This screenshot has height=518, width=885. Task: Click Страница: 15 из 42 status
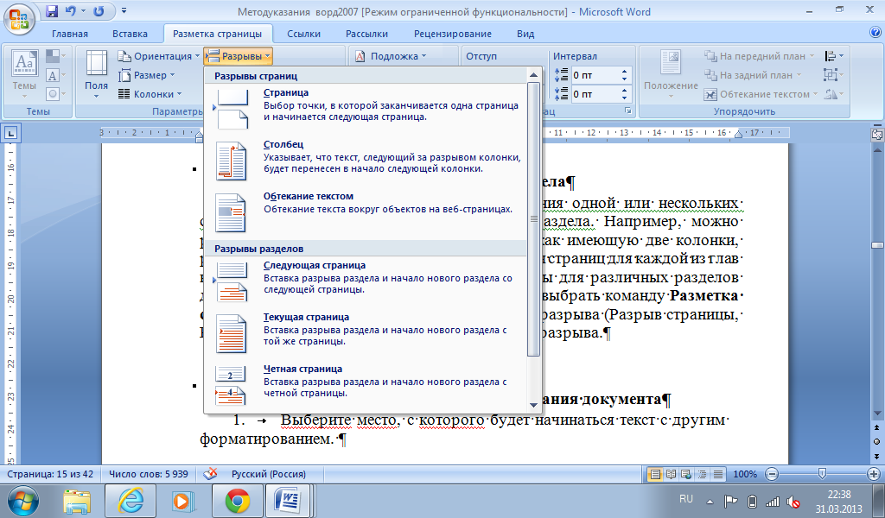(50, 474)
